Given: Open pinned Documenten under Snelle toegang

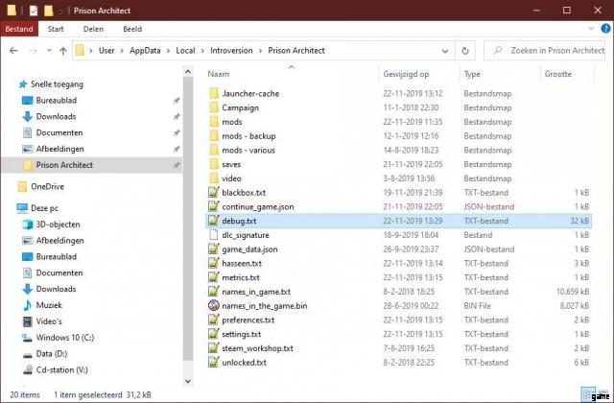Looking at the screenshot, I should (59, 132).
